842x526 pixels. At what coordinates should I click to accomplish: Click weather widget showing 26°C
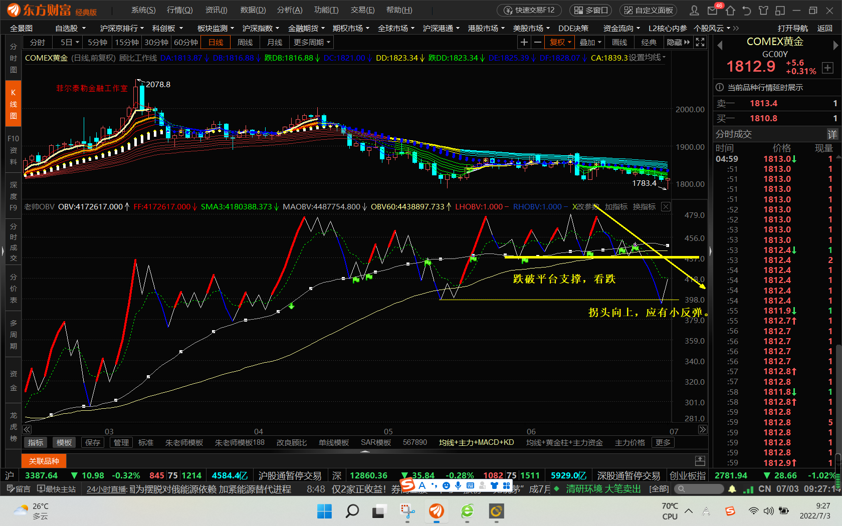pos(31,511)
